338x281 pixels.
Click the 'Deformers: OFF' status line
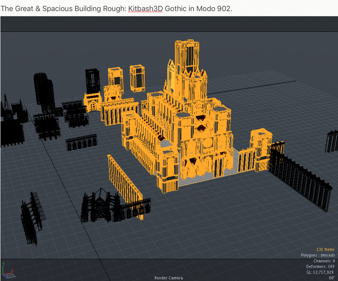tap(320, 266)
